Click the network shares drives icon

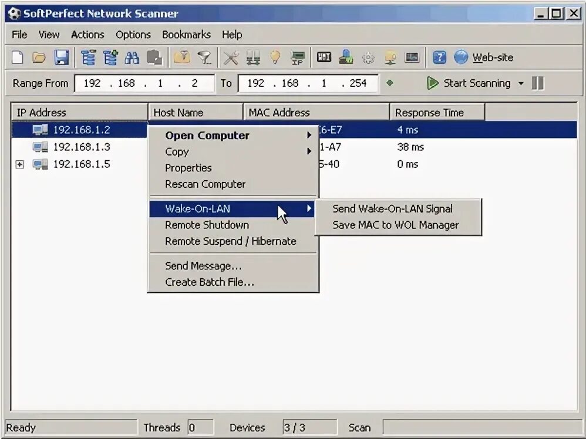click(x=253, y=58)
